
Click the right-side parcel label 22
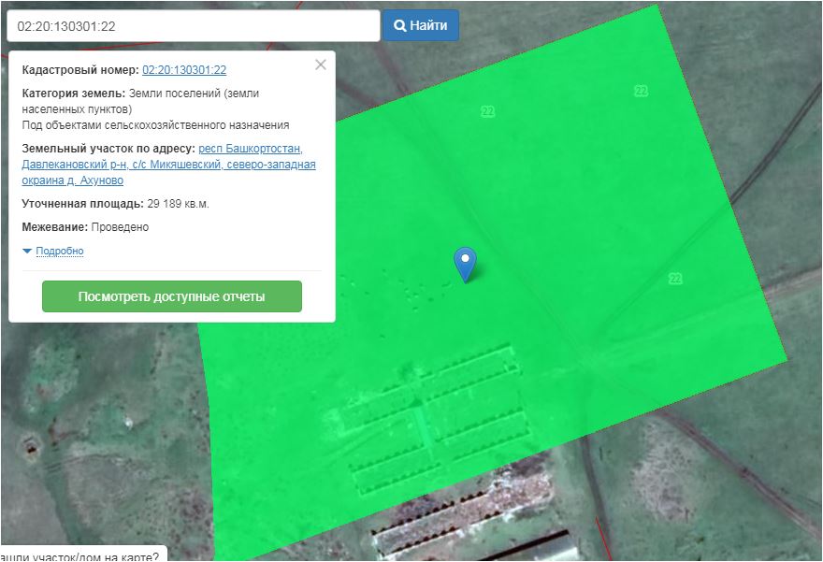(x=675, y=279)
